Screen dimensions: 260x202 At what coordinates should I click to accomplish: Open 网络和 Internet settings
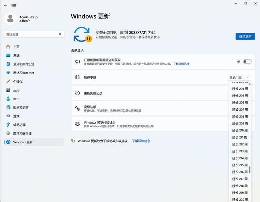[x=34, y=73]
